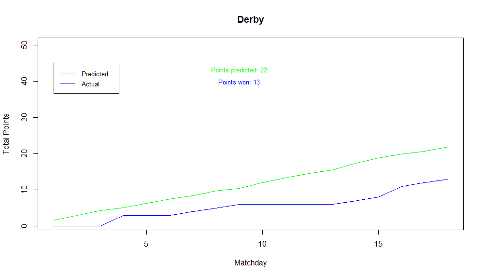Click the 'Points won: 13' text
Image resolution: width=483 pixels, height=277 pixels.
[x=239, y=82]
